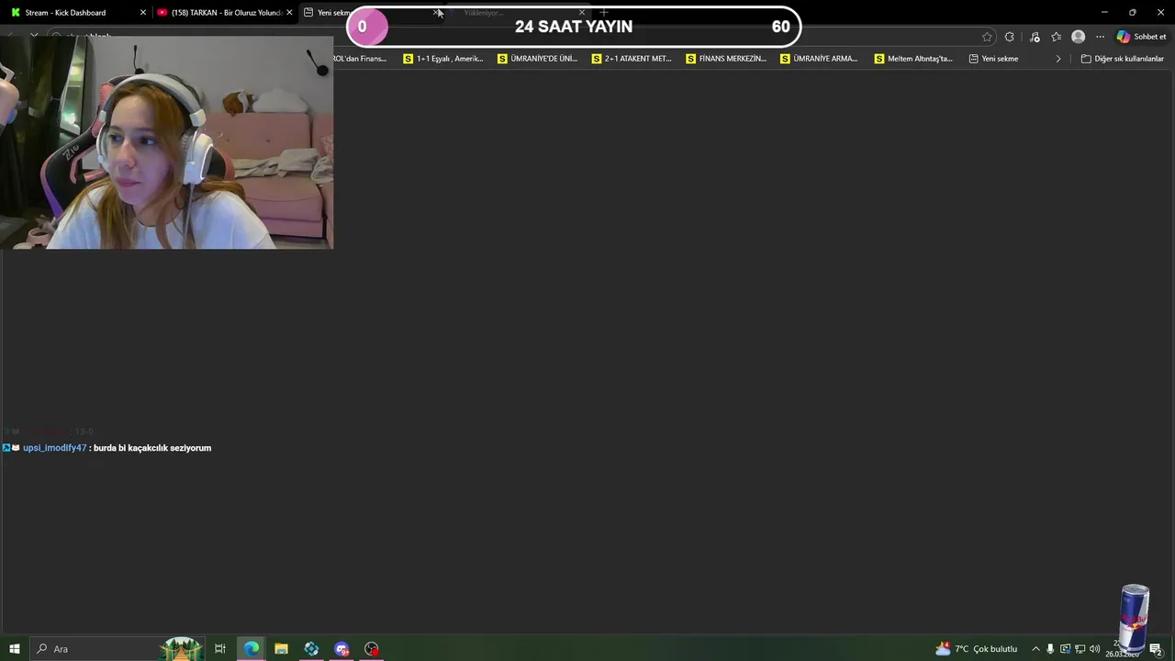
Task: Open a new browser tab
Action: [x=603, y=13]
